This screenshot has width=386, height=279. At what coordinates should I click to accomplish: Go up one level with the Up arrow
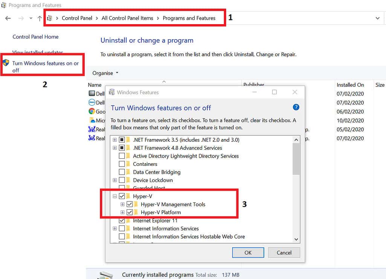39,18
